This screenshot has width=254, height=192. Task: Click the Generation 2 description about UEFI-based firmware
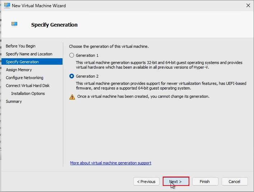161,86
